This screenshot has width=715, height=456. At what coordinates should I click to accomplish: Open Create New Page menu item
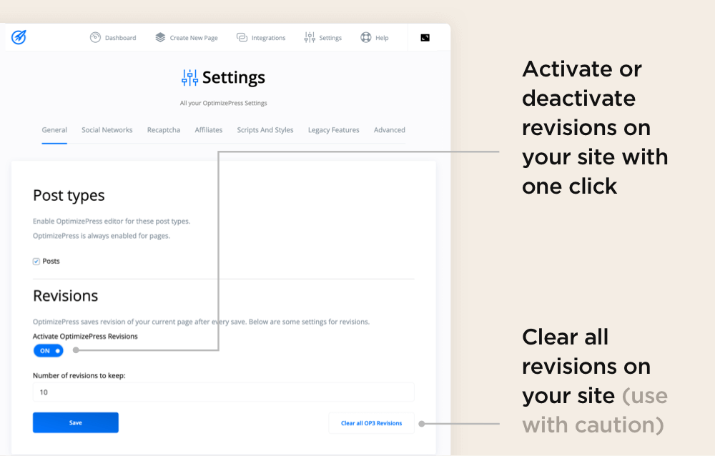pos(194,38)
